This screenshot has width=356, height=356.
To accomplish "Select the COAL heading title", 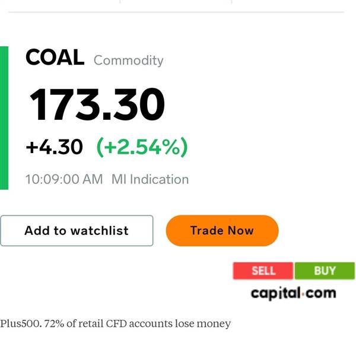I will click(55, 57).
